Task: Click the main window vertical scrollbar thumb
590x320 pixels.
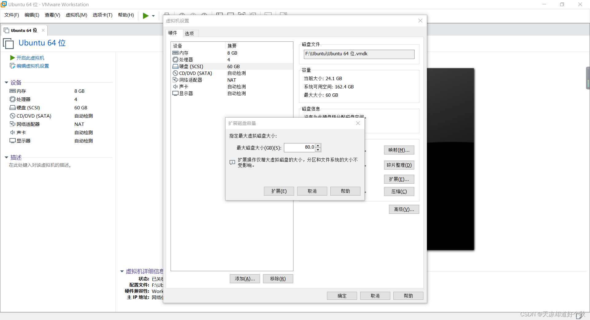Action: pos(588,78)
